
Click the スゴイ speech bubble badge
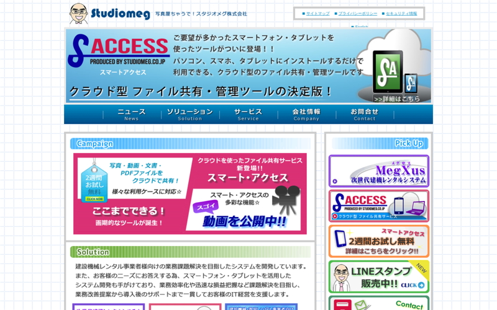click(206, 207)
